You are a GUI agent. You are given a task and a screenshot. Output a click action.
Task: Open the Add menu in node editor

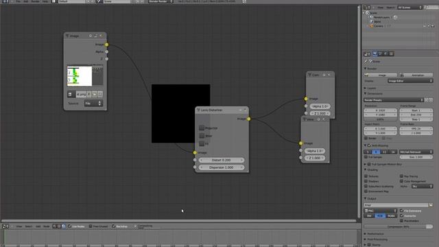pos(38,226)
